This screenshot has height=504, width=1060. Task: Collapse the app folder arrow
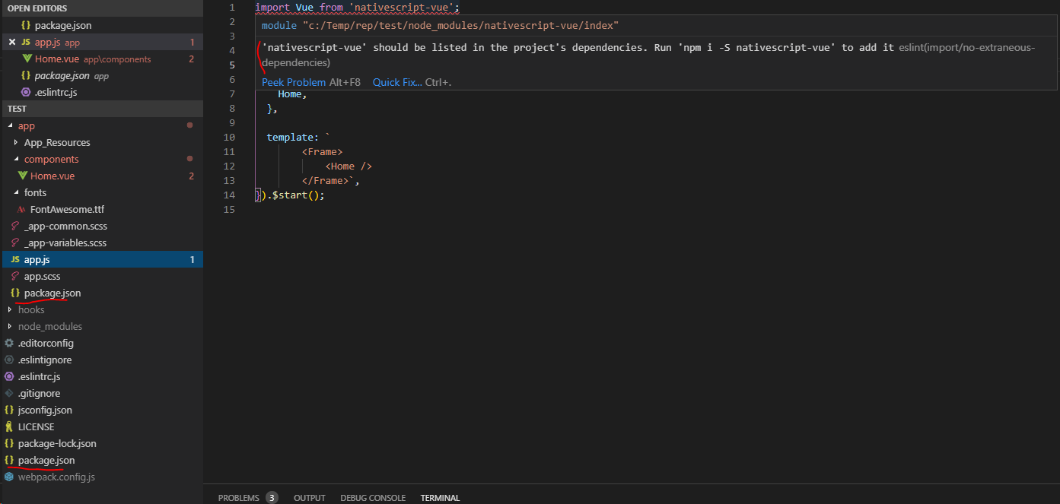pos(11,126)
